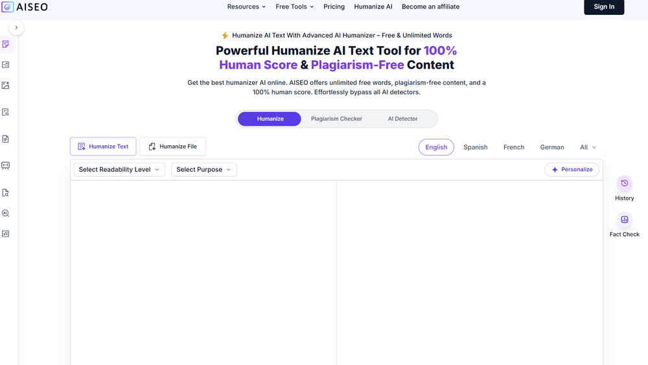Open Humanize AI nav link

click(373, 6)
